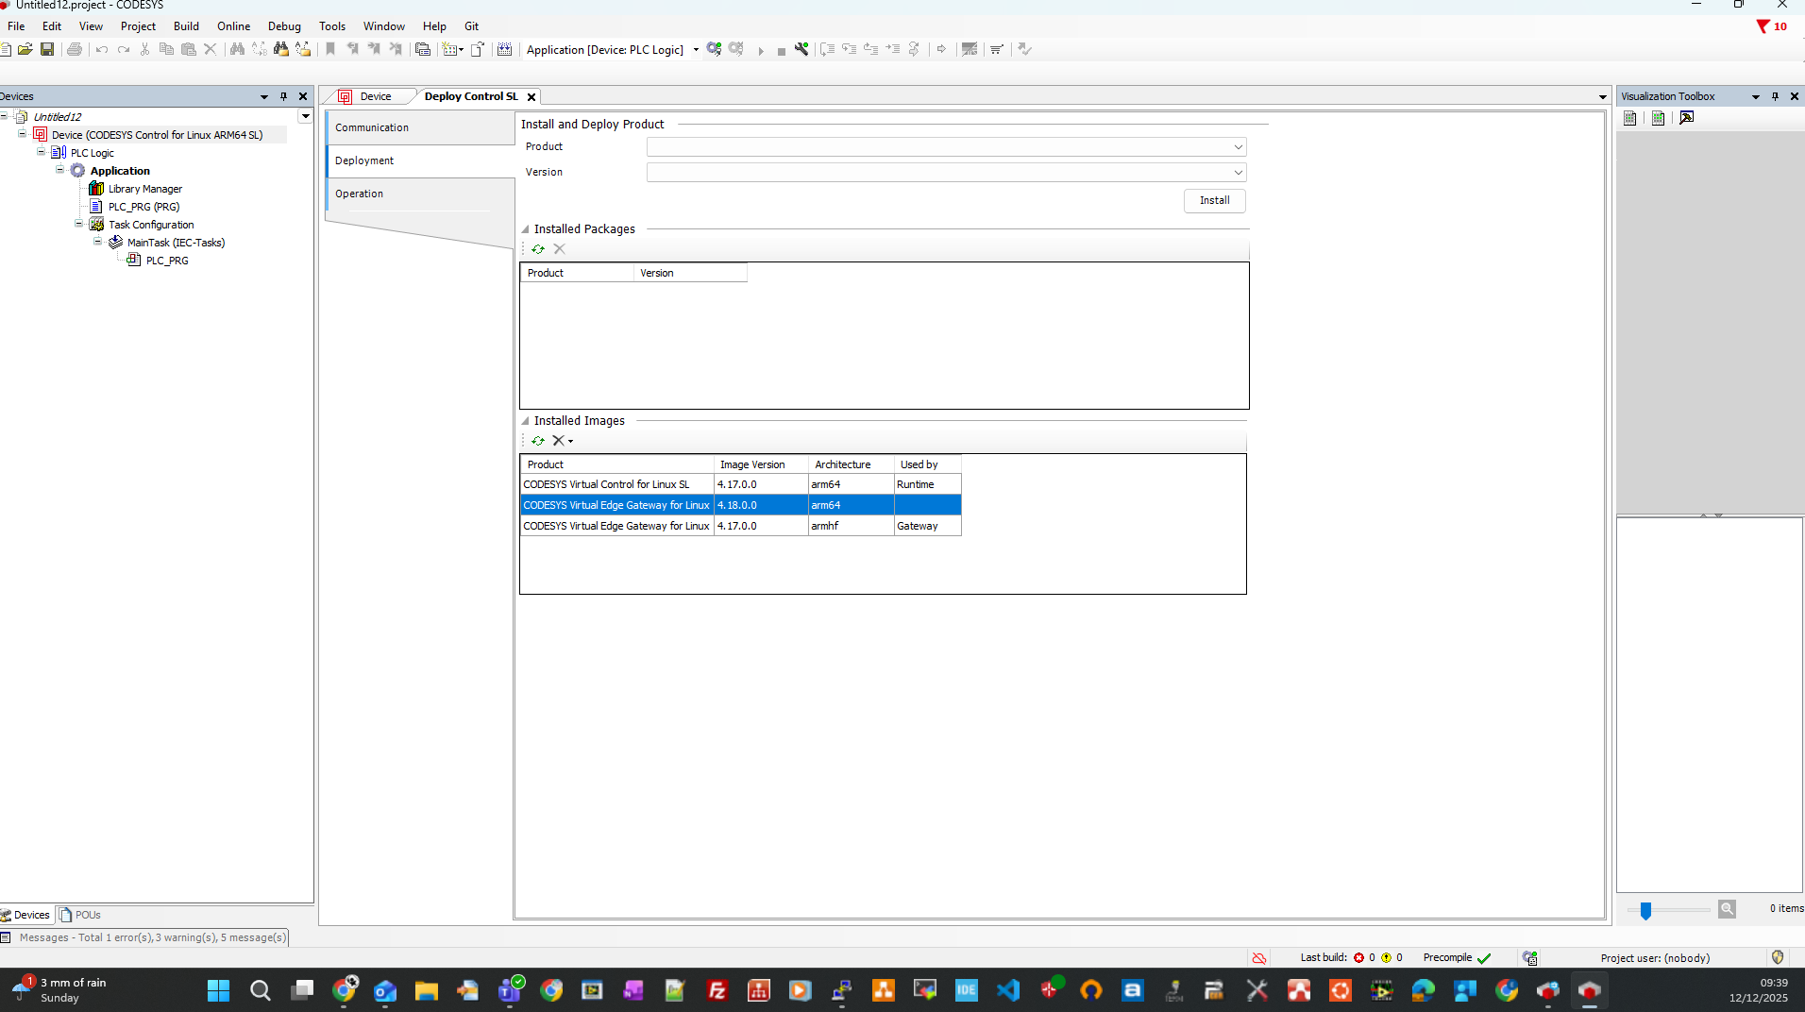Open the Version dropdown
Viewport: 1805px width, 1012px height.
point(1238,173)
